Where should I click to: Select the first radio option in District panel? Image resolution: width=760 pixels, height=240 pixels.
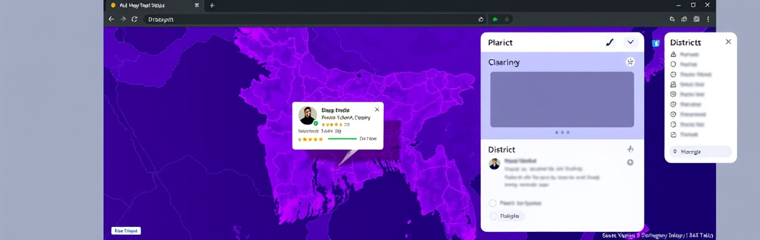[x=492, y=203]
